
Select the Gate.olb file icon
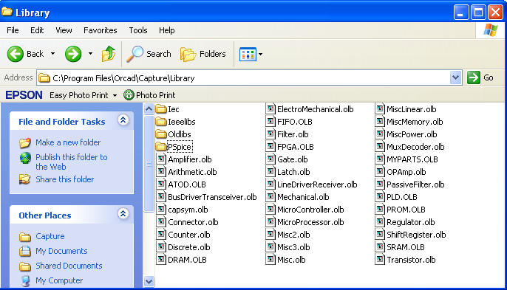(x=270, y=159)
